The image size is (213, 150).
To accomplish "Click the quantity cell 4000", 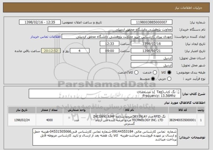I will tap(50, 120).
